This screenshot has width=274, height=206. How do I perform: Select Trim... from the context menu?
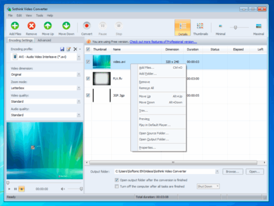(x=159, y=110)
